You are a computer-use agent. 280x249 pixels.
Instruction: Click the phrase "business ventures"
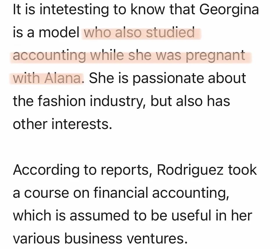[x=124, y=239]
